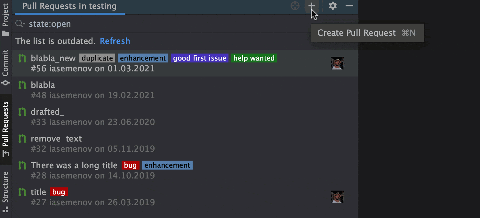Click the Pull Requests in testing title
The width and height of the screenshot is (480, 218).
click(69, 6)
